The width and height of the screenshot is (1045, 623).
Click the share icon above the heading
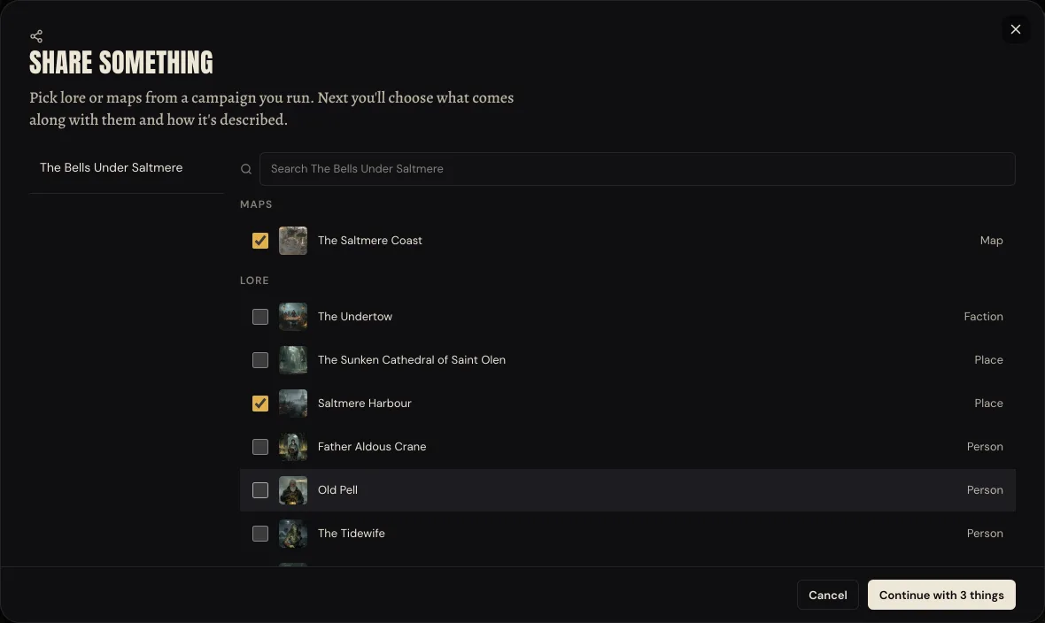[36, 36]
